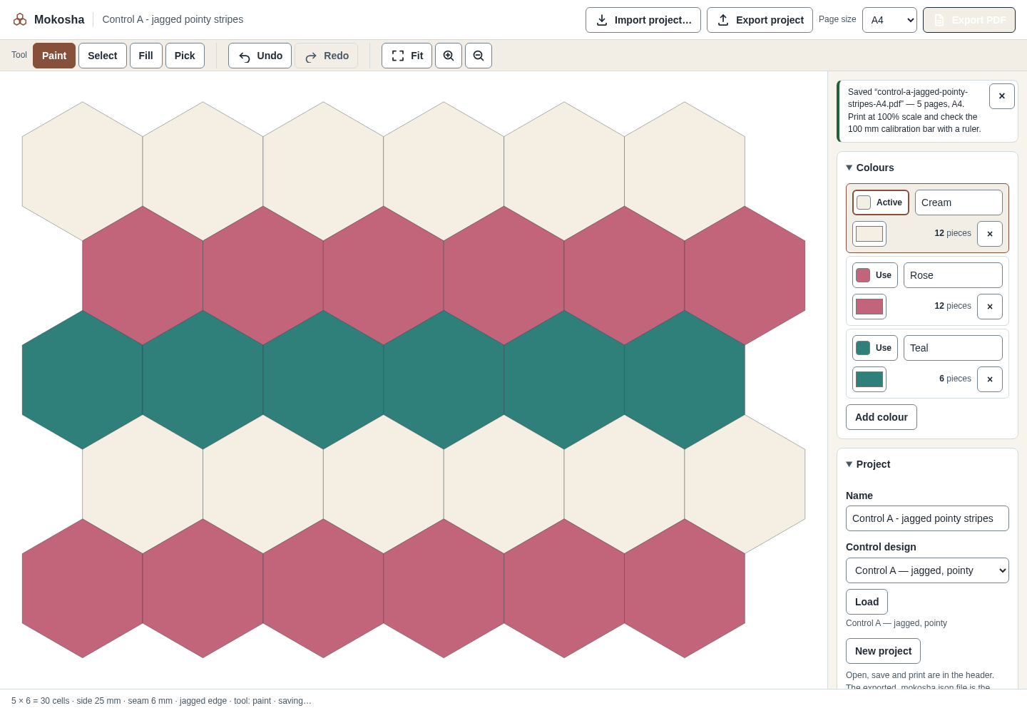Redo the undone action
Viewport: 1027px width, 713px height.
coord(327,56)
